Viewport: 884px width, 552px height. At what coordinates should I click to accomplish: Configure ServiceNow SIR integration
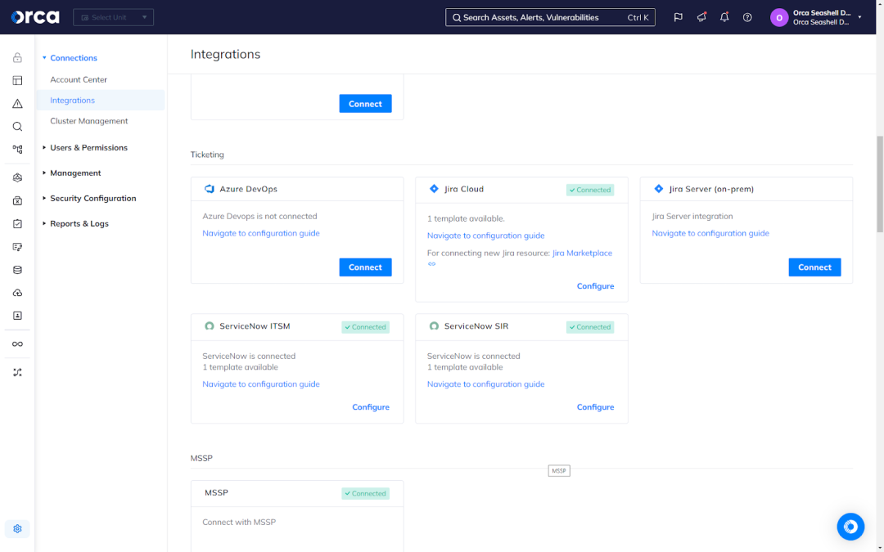point(595,407)
